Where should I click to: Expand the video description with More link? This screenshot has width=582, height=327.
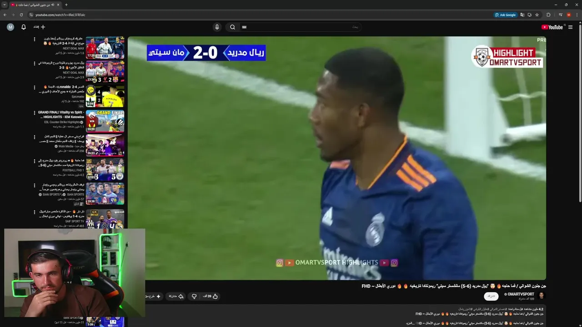(410, 323)
